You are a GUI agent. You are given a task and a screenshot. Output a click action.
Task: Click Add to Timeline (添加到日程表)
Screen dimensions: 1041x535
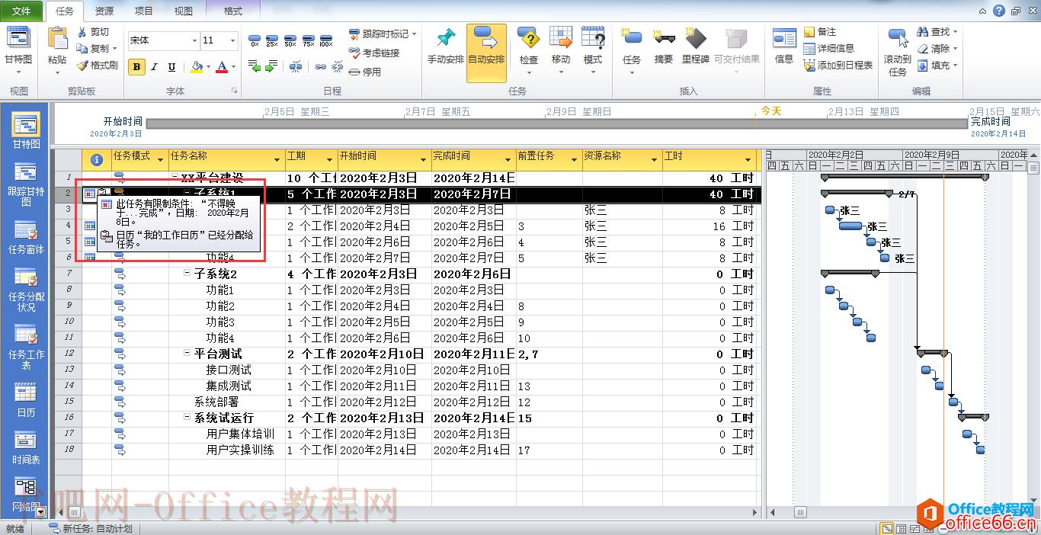pos(838,66)
